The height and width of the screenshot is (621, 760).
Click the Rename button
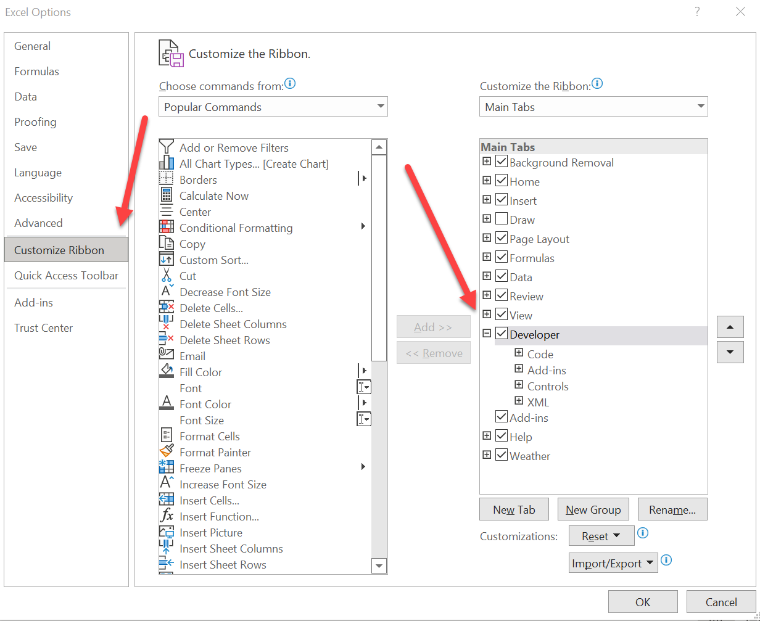(x=672, y=509)
